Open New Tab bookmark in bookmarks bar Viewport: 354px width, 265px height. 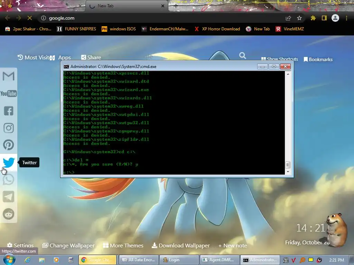(x=258, y=29)
